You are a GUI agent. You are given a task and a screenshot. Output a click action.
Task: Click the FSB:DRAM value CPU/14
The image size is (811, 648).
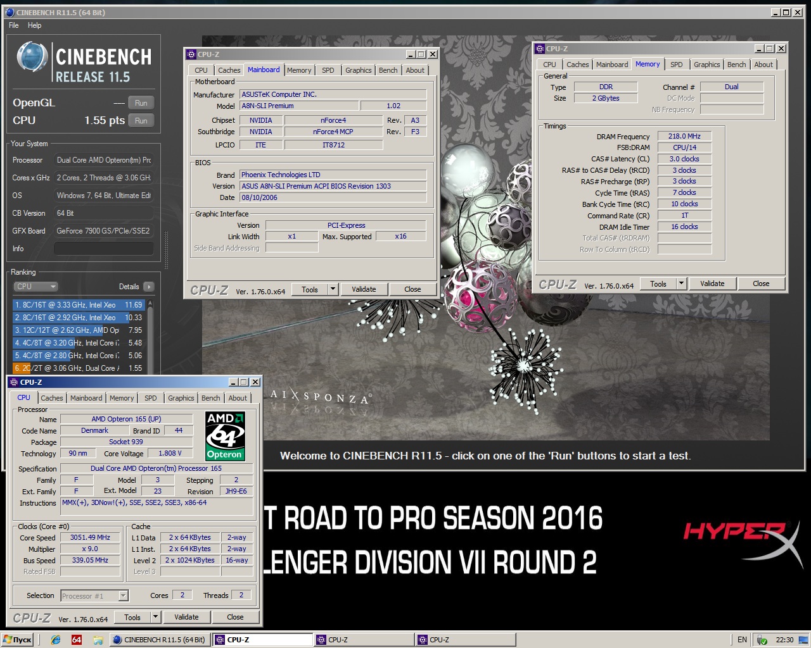684,147
